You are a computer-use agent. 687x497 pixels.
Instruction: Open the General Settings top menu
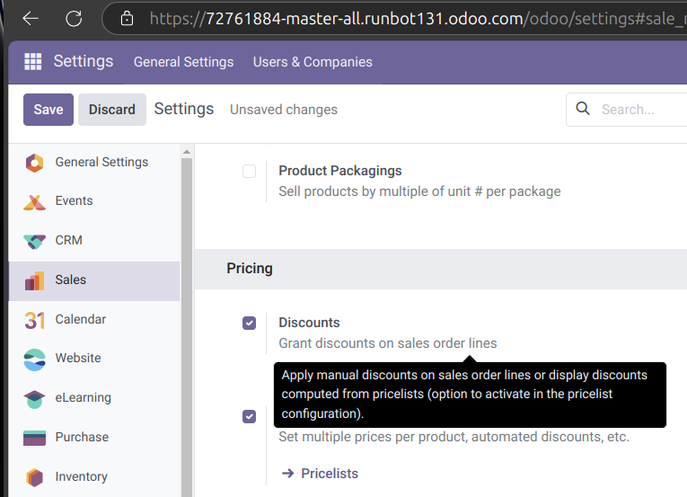(x=183, y=62)
